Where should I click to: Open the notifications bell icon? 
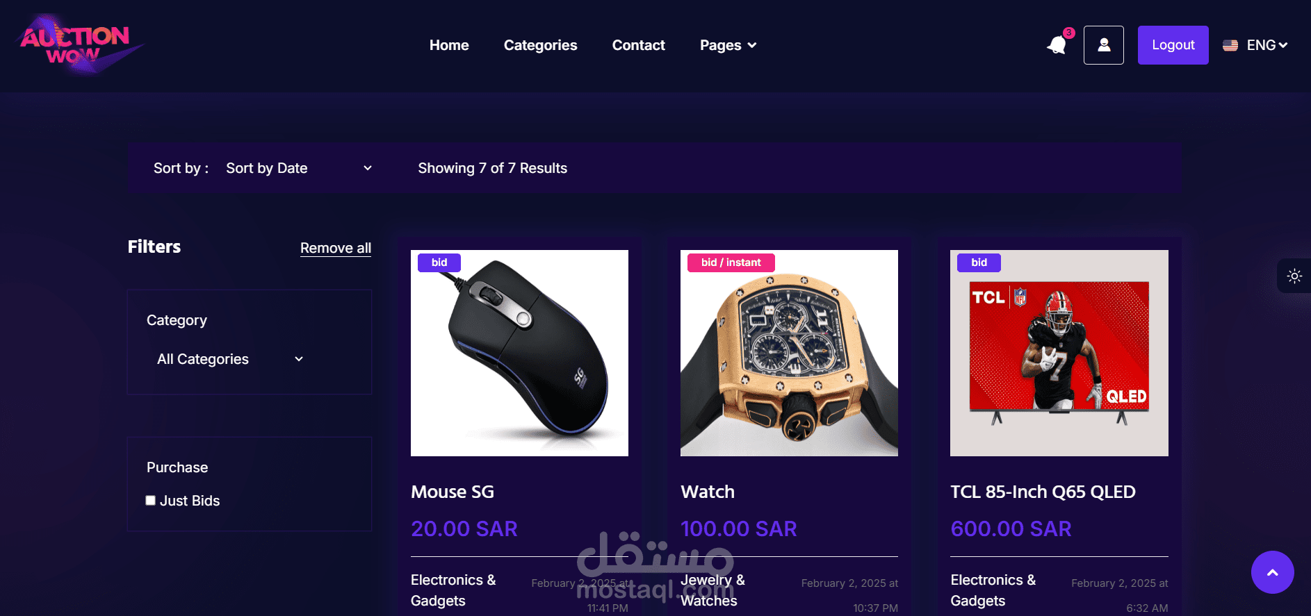pyautogui.click(x=1057, y=45)
